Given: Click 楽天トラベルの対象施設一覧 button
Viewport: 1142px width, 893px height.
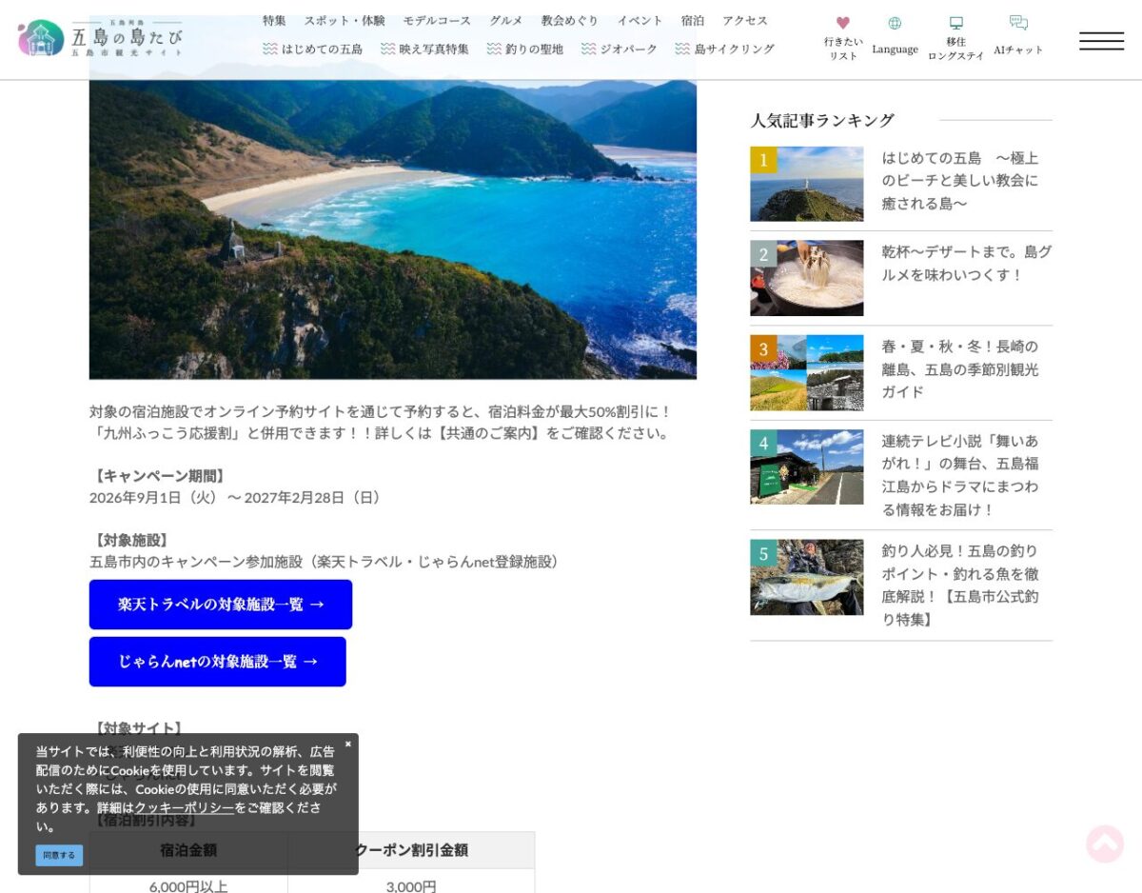Looking at the screenshot, I should click(221, 605).
